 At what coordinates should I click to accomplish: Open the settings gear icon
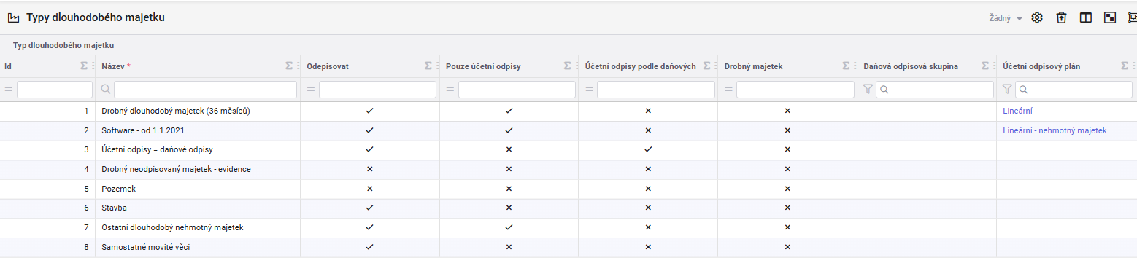[x=1036, y=17]
